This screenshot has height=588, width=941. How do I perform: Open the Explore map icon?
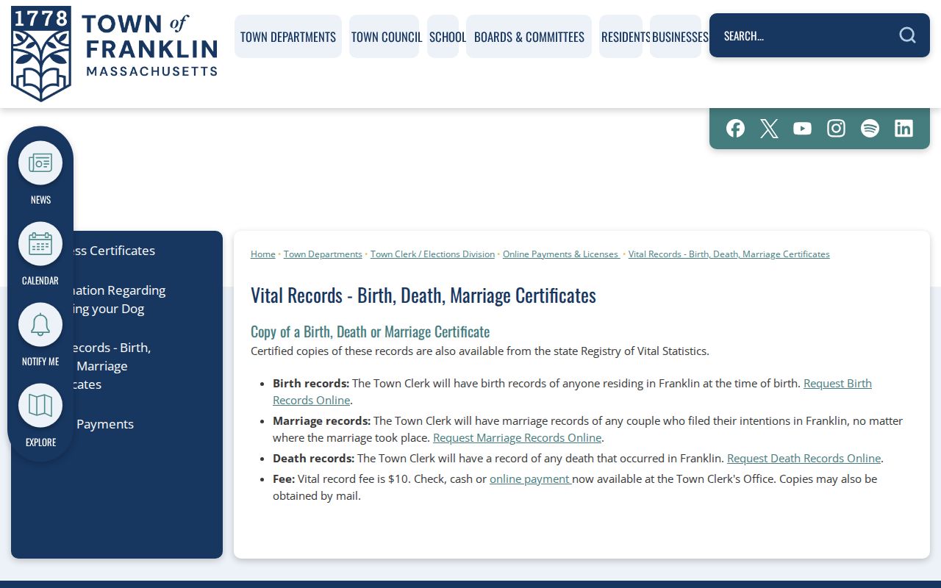40,406
